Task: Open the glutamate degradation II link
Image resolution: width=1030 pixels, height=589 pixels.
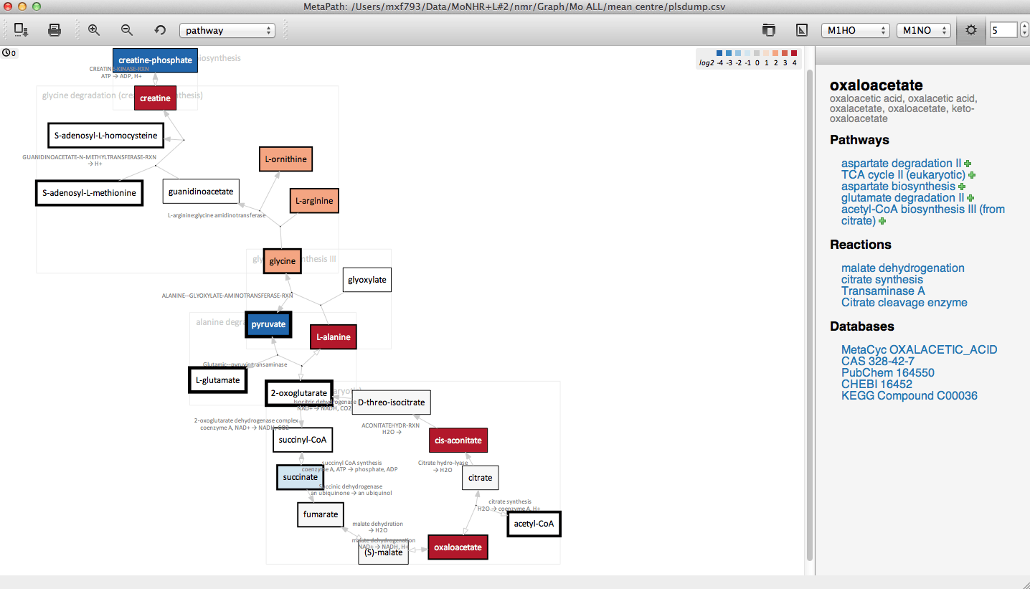Action: pos(902,198)
